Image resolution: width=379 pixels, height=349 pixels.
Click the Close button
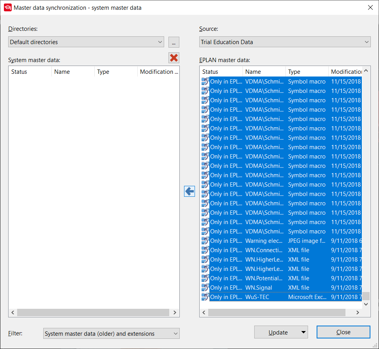tap(344, 332)
